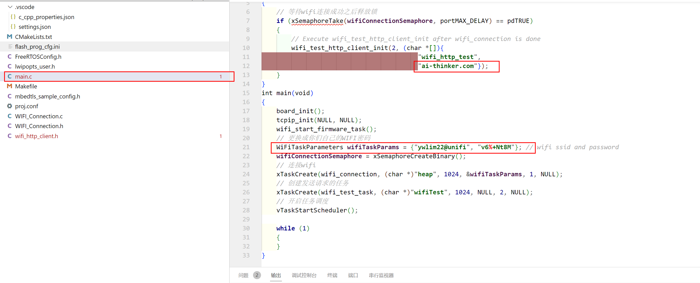Click the ini file icon beside flash_prog_cfg.ini
Viewport: 700px width, 283px height.
tap(10, 46)
